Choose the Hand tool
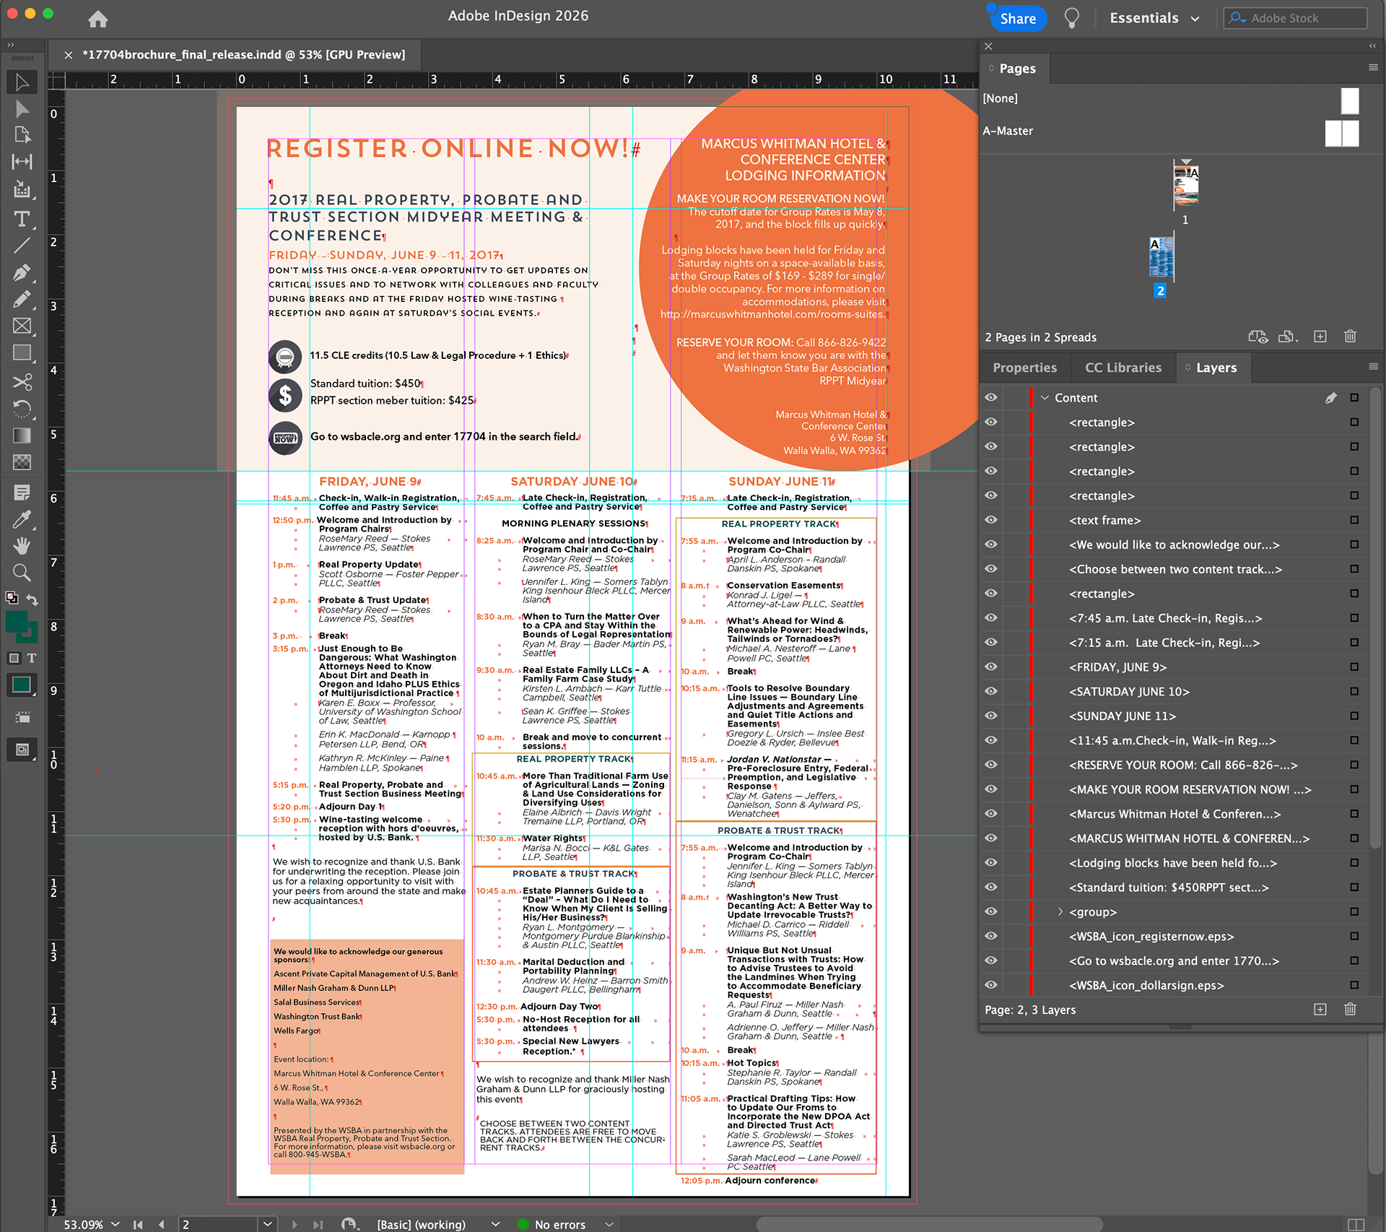The width and height of the screenshot is (1386, 1232). point(22,546)
